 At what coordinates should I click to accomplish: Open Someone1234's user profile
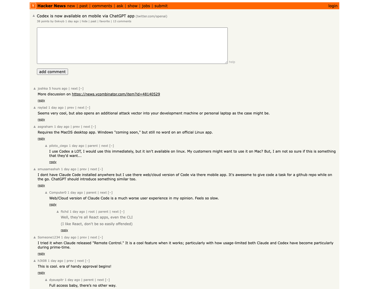tap(49, 237)
